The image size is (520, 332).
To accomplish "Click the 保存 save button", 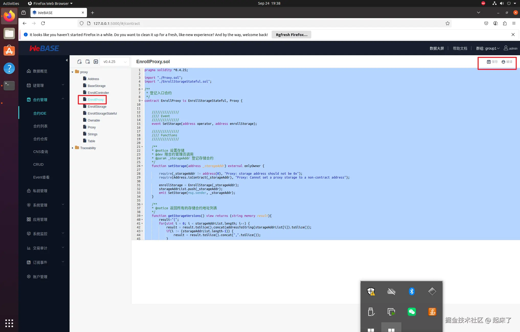I will pyautogui.click(x=492, y=62).
